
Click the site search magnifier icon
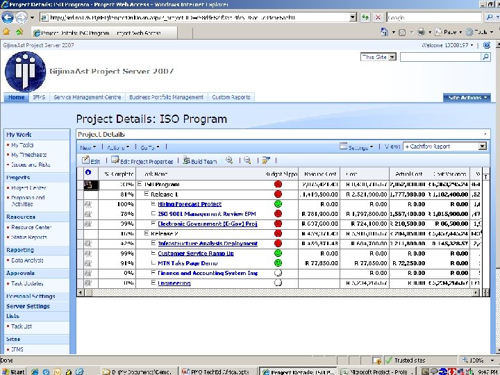[x=485, y=57]
